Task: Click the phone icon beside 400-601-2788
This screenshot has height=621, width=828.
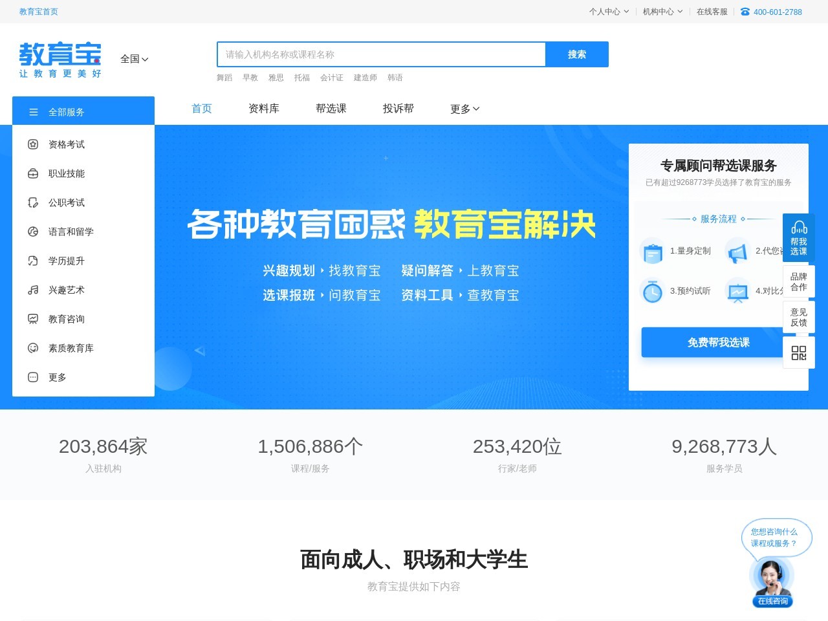Action: pyautogui.click(x=746, y=12)
